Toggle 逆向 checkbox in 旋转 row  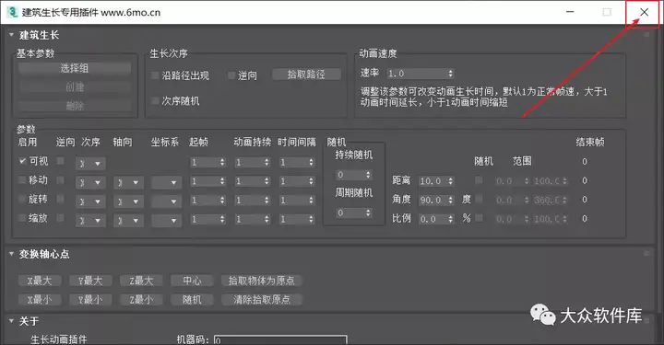click(x=61, y=199)
